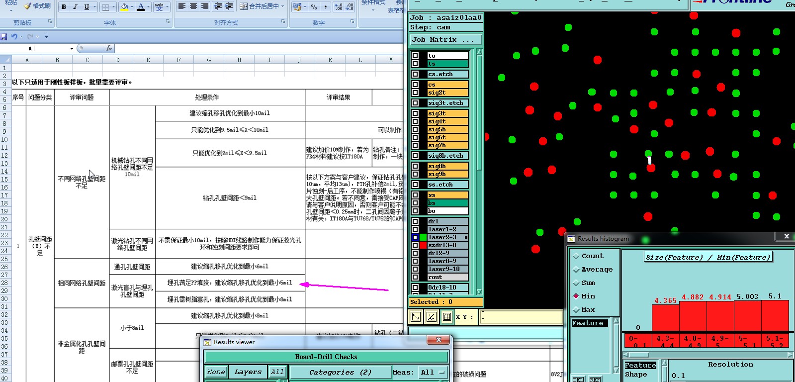Image resolution: width=795 pixels, height=382 pixels.
Task: Select the sig8b layer name
Action: 447,166
